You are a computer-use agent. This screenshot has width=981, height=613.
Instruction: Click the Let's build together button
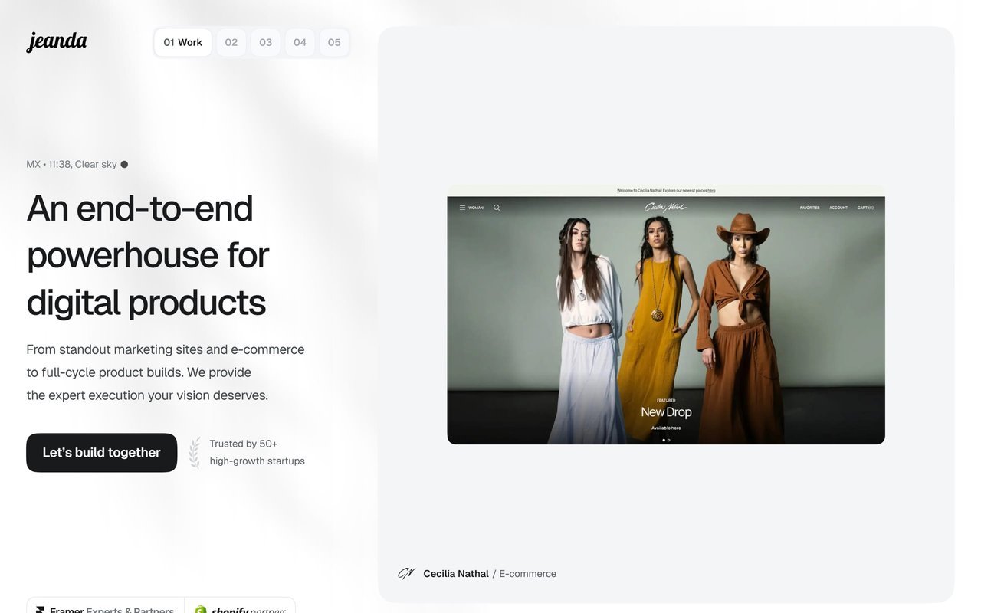pyautogui.click(x=102, y=453)
